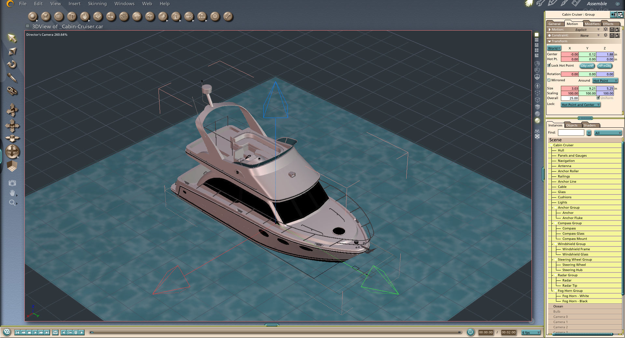Toggle the Uniform scaling checkbox
Viewport: 625px width, 338px height.
click(x=598, y=98)
